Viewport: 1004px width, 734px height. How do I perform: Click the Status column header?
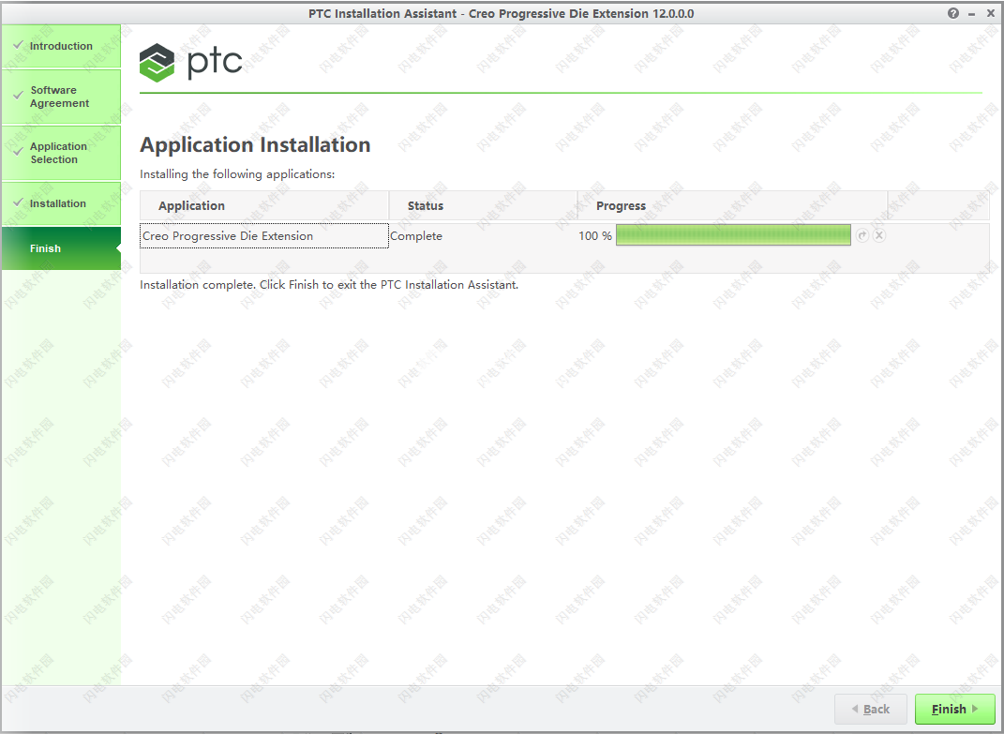484,205
